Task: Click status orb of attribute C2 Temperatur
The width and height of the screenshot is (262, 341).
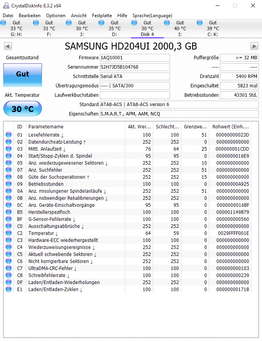Action: click(9, 233)
